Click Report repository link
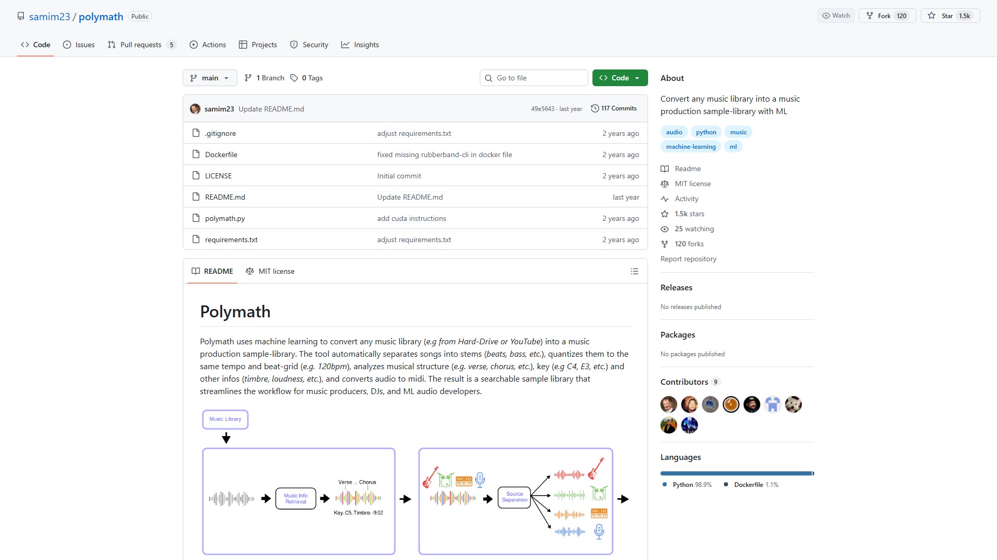 click(x=688, y=259)
